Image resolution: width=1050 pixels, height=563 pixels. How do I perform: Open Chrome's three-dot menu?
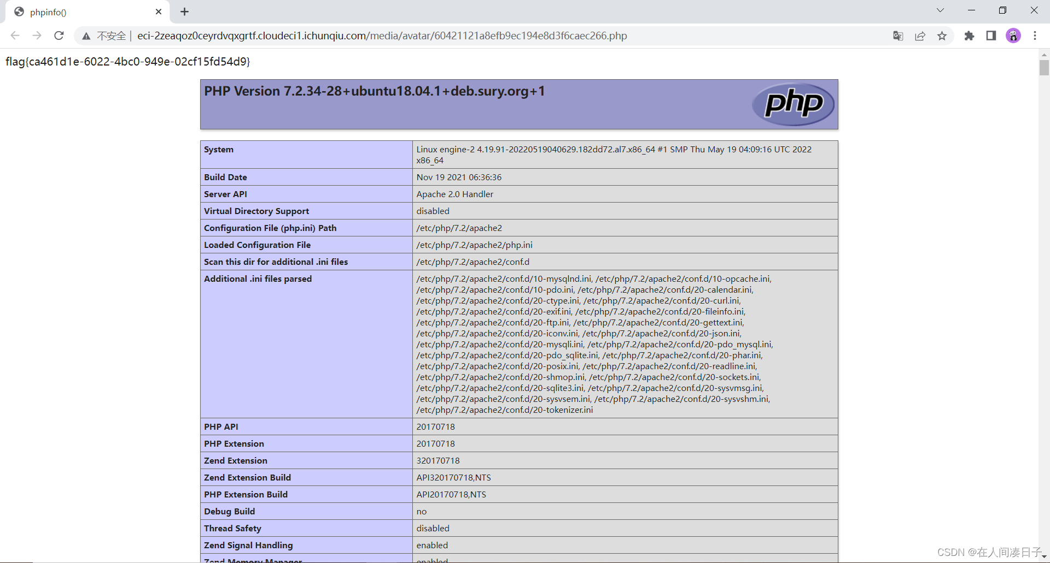pos(1035,35)
